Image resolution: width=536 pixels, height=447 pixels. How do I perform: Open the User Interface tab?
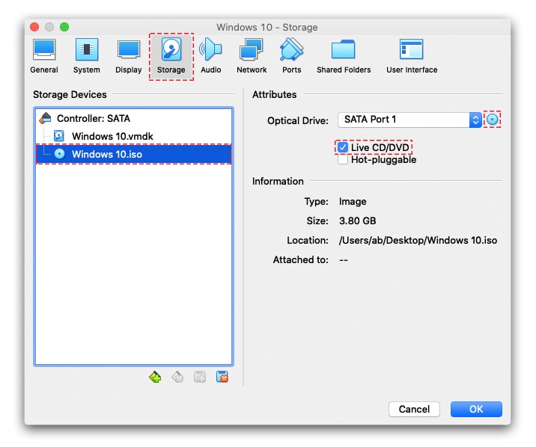(x=412, y=56)
